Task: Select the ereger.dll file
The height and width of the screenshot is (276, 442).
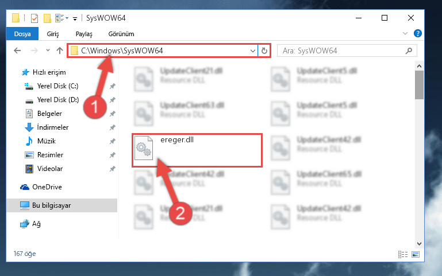Action: coord(197,150)
